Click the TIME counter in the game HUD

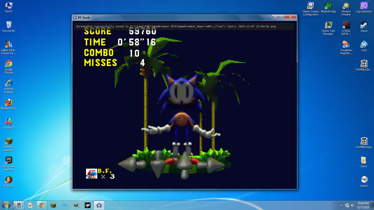[120, 42]
